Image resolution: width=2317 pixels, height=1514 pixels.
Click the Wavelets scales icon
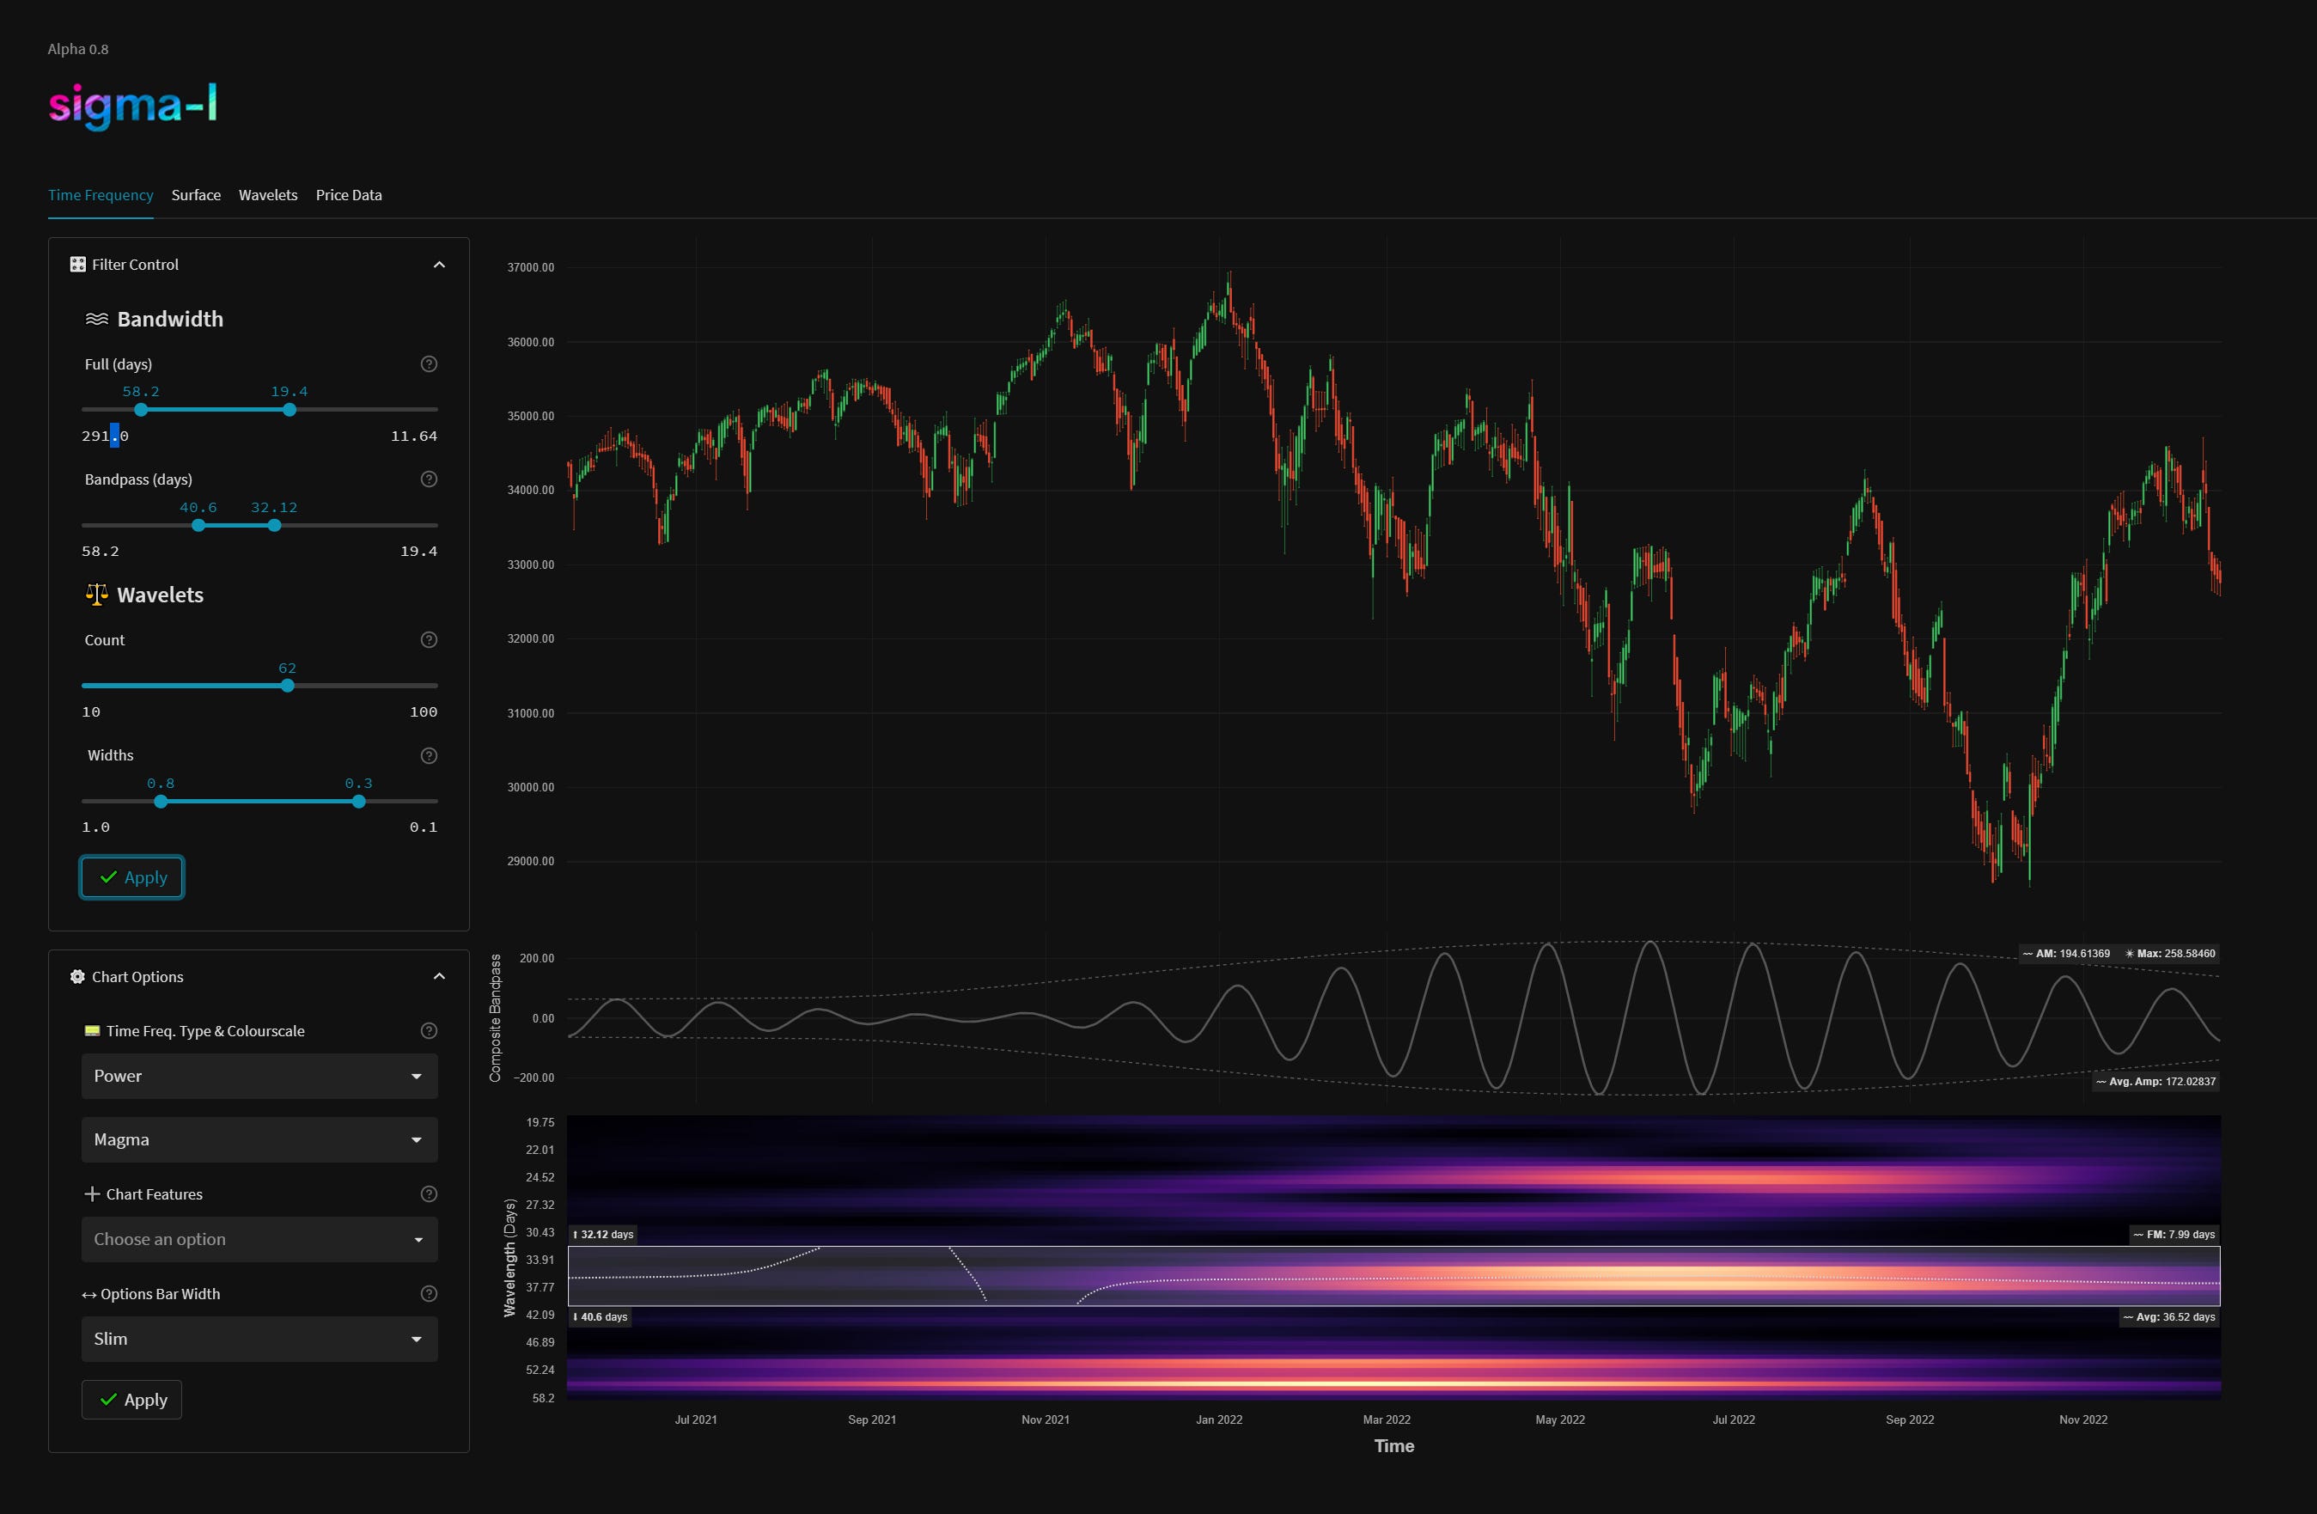pyautogui.click(x=95, y=594)
